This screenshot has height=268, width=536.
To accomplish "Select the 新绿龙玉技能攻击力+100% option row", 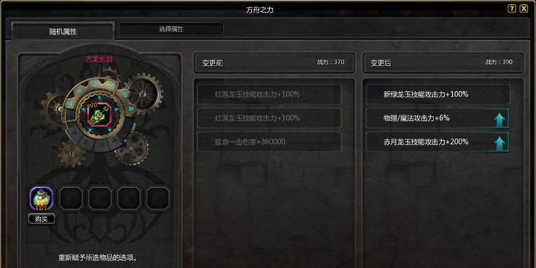I will coord(438,94).
